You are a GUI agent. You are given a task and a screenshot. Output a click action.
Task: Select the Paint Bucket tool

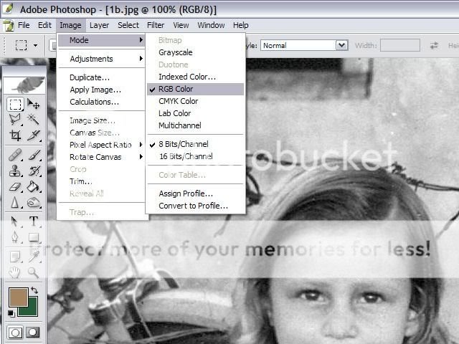[33, 186]
